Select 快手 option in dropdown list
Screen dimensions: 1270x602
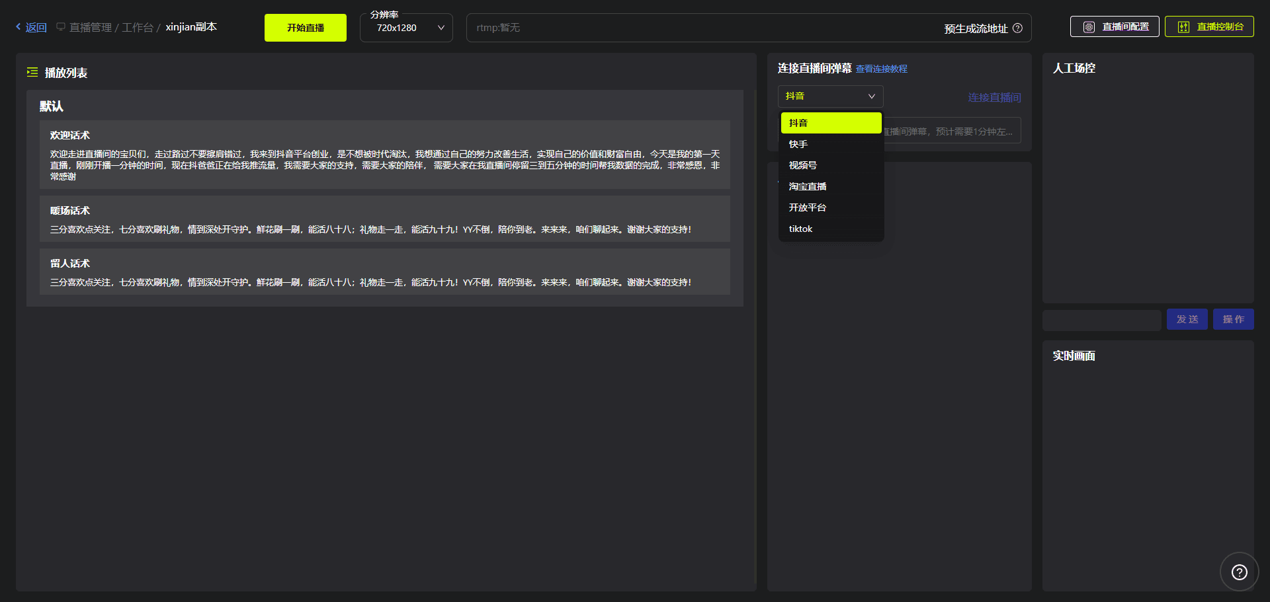click(831, 144)
